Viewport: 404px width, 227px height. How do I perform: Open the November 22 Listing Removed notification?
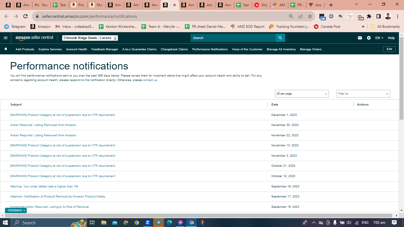tap(43, 135)
